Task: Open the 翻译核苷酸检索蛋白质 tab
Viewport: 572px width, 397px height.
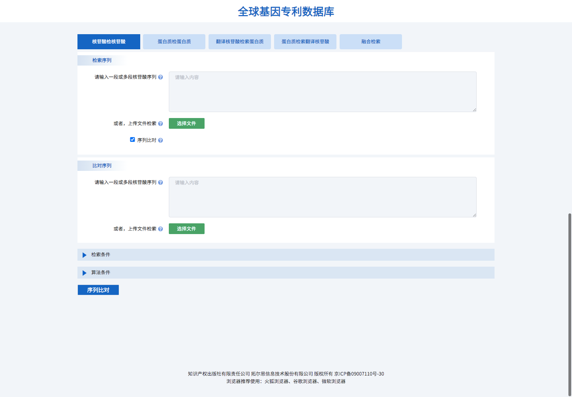Action: point(240,42)
